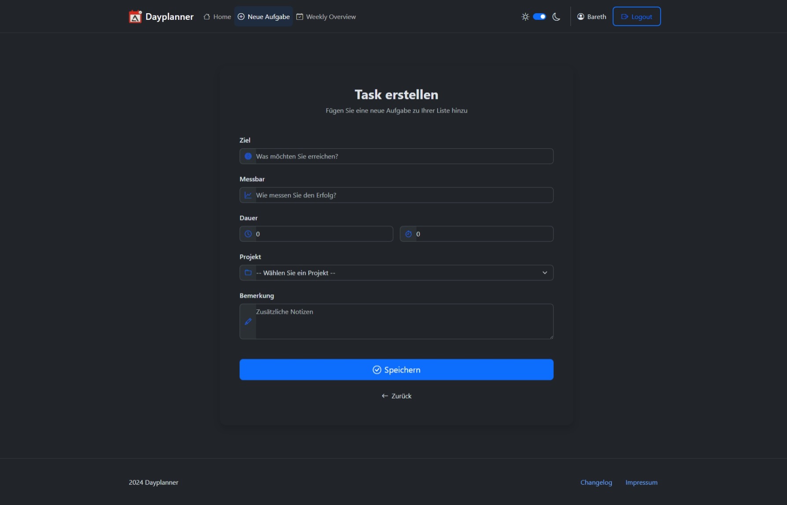Focus the Ziel input field
787x505 pixels.
tap(404, 156)
